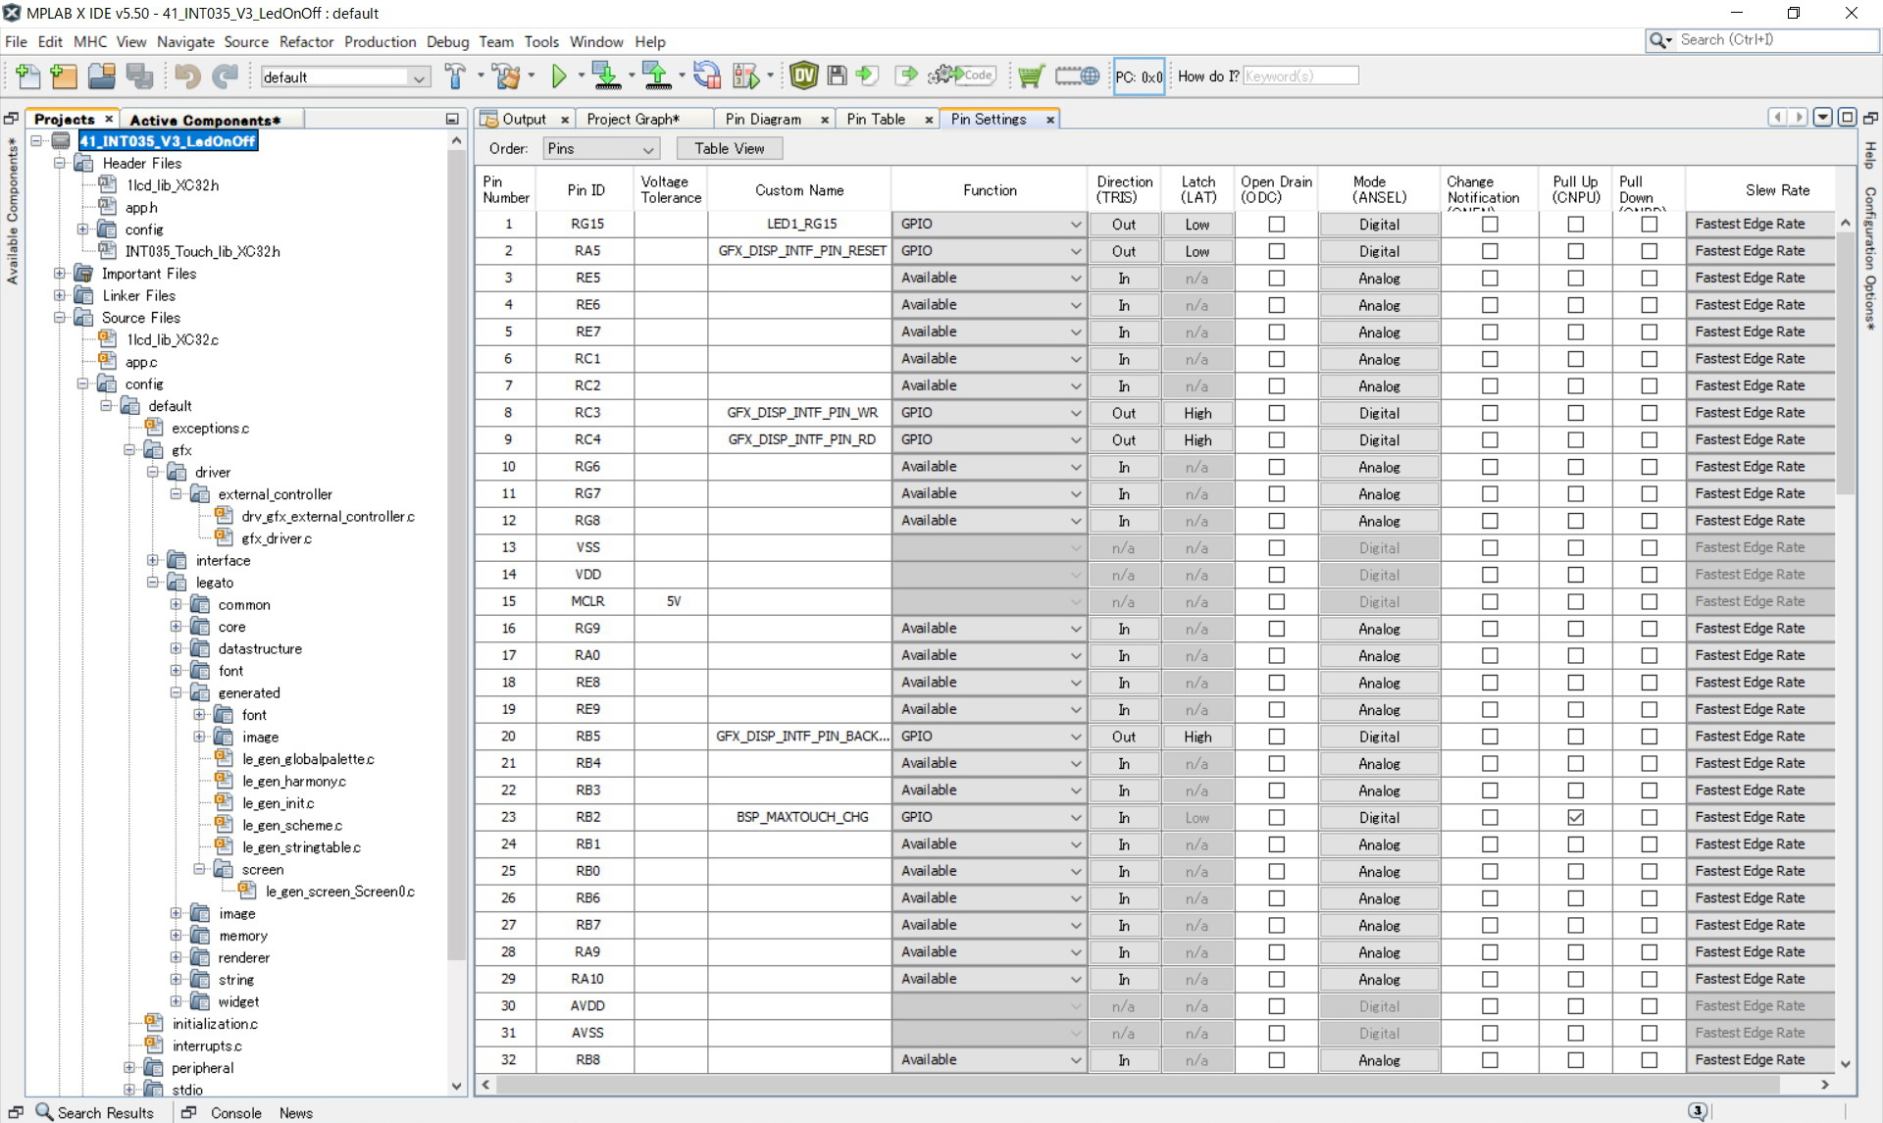Open the MHC menu

click(90, 41)
